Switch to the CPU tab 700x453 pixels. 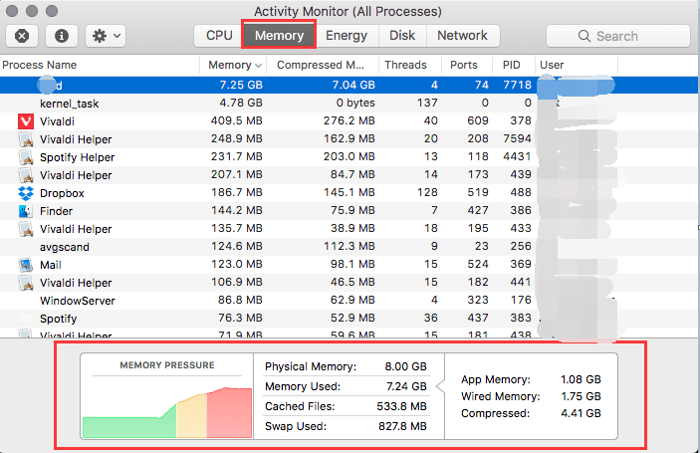point(219,36)
